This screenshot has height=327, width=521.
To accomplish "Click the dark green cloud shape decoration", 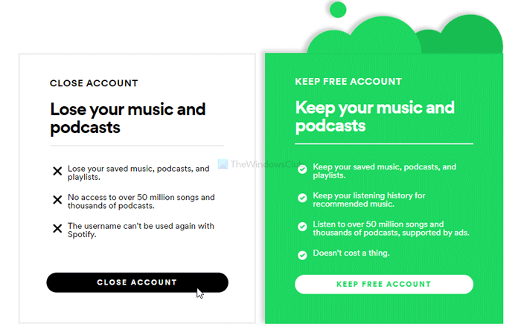I will pos(469,39).
